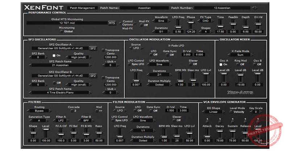This screenshot has height=151, width=290.
Task: Enable Transpose Cents for Oscillator A
Action: click(103, 50)
